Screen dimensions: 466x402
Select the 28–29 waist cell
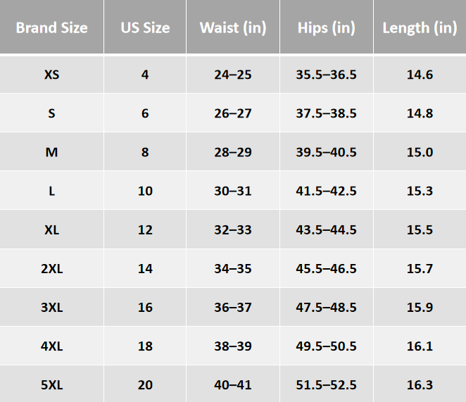(233, 152)
